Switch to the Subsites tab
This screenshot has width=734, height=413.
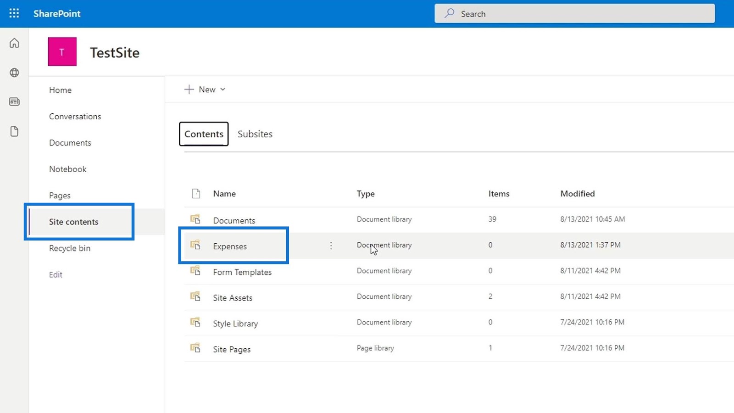pos(255,134)
